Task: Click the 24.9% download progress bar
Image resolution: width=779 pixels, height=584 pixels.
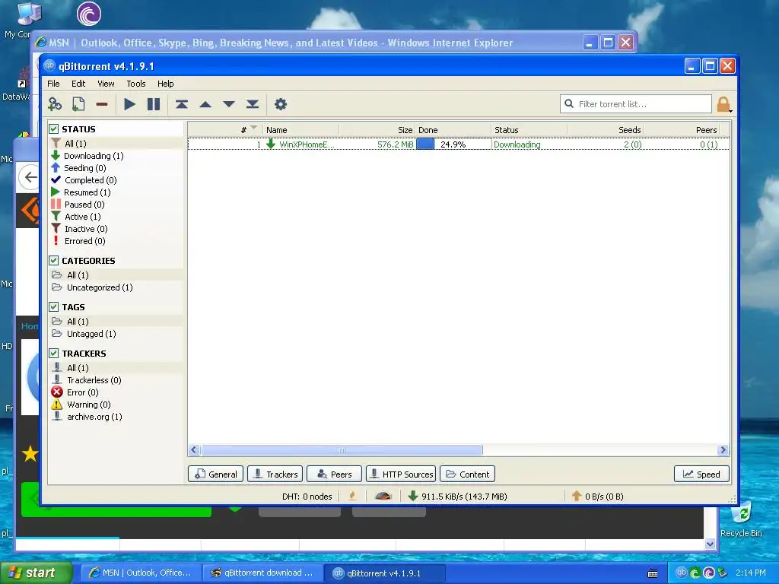Action: (453, 144)
